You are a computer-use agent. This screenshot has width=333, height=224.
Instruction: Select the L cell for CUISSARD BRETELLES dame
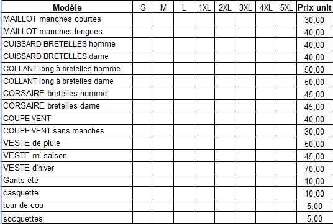184,56
